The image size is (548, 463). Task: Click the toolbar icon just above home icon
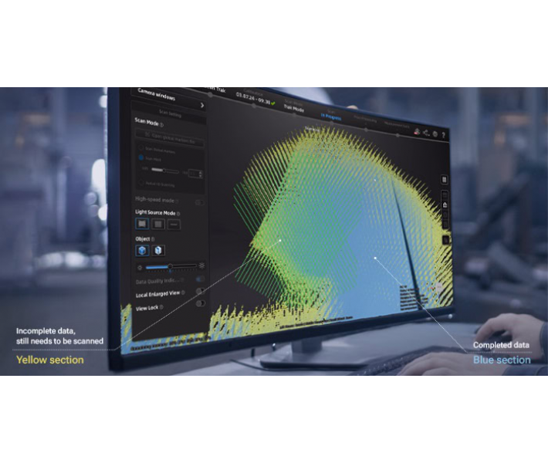click(x=445, y=195)
